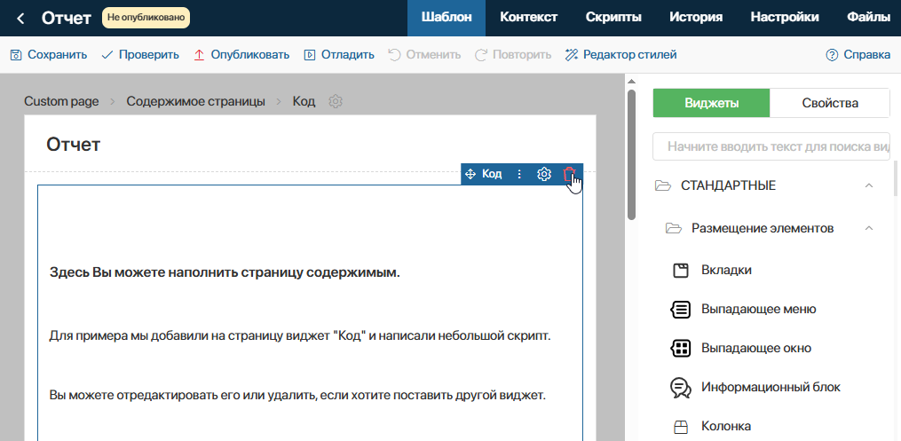Select the Колонка widget icon
901x441 pixels.
[x=680, y=427]
